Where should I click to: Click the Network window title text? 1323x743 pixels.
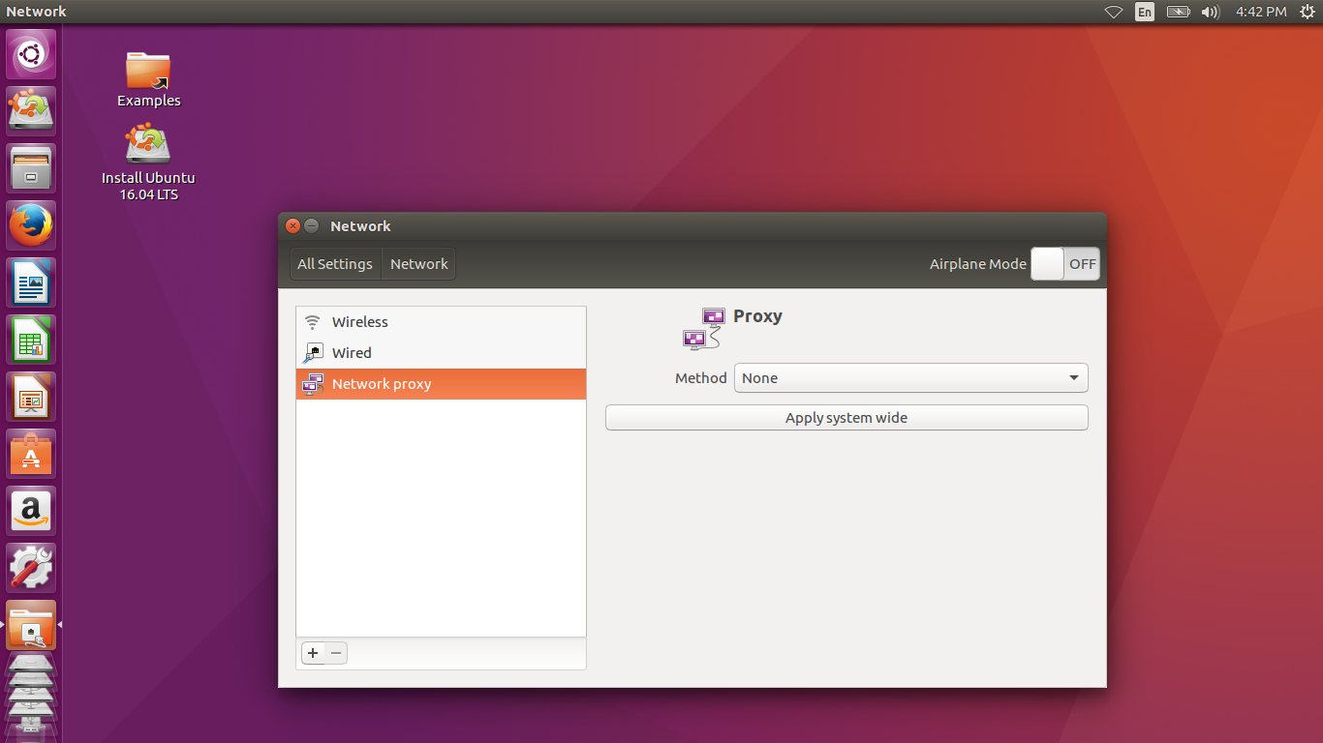(360, 226)
